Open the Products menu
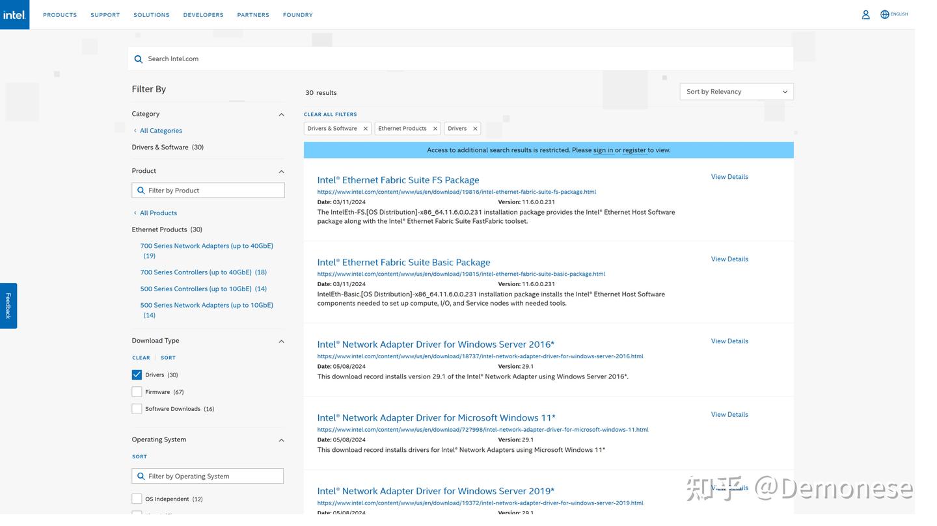 pyautogui.click(x=60, y=15)
